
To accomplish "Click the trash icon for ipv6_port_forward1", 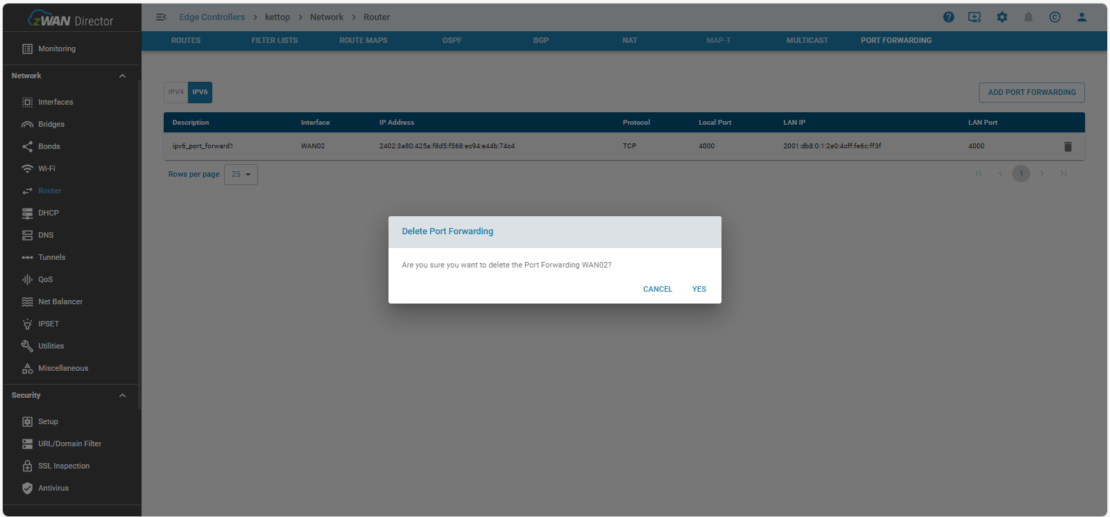I will pos(1068,146).
